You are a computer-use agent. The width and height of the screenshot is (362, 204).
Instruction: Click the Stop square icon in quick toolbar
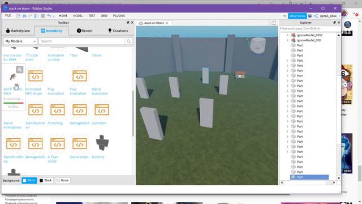pyautogui.click(x=43, y=16)
